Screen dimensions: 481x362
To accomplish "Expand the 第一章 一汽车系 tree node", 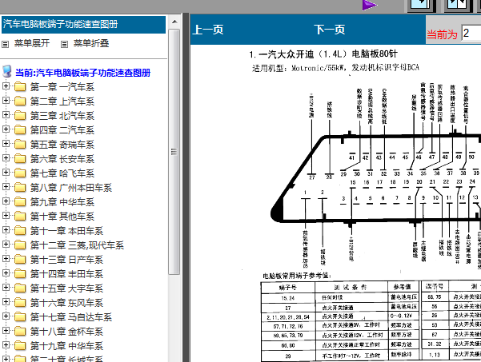I will (6, 86).
